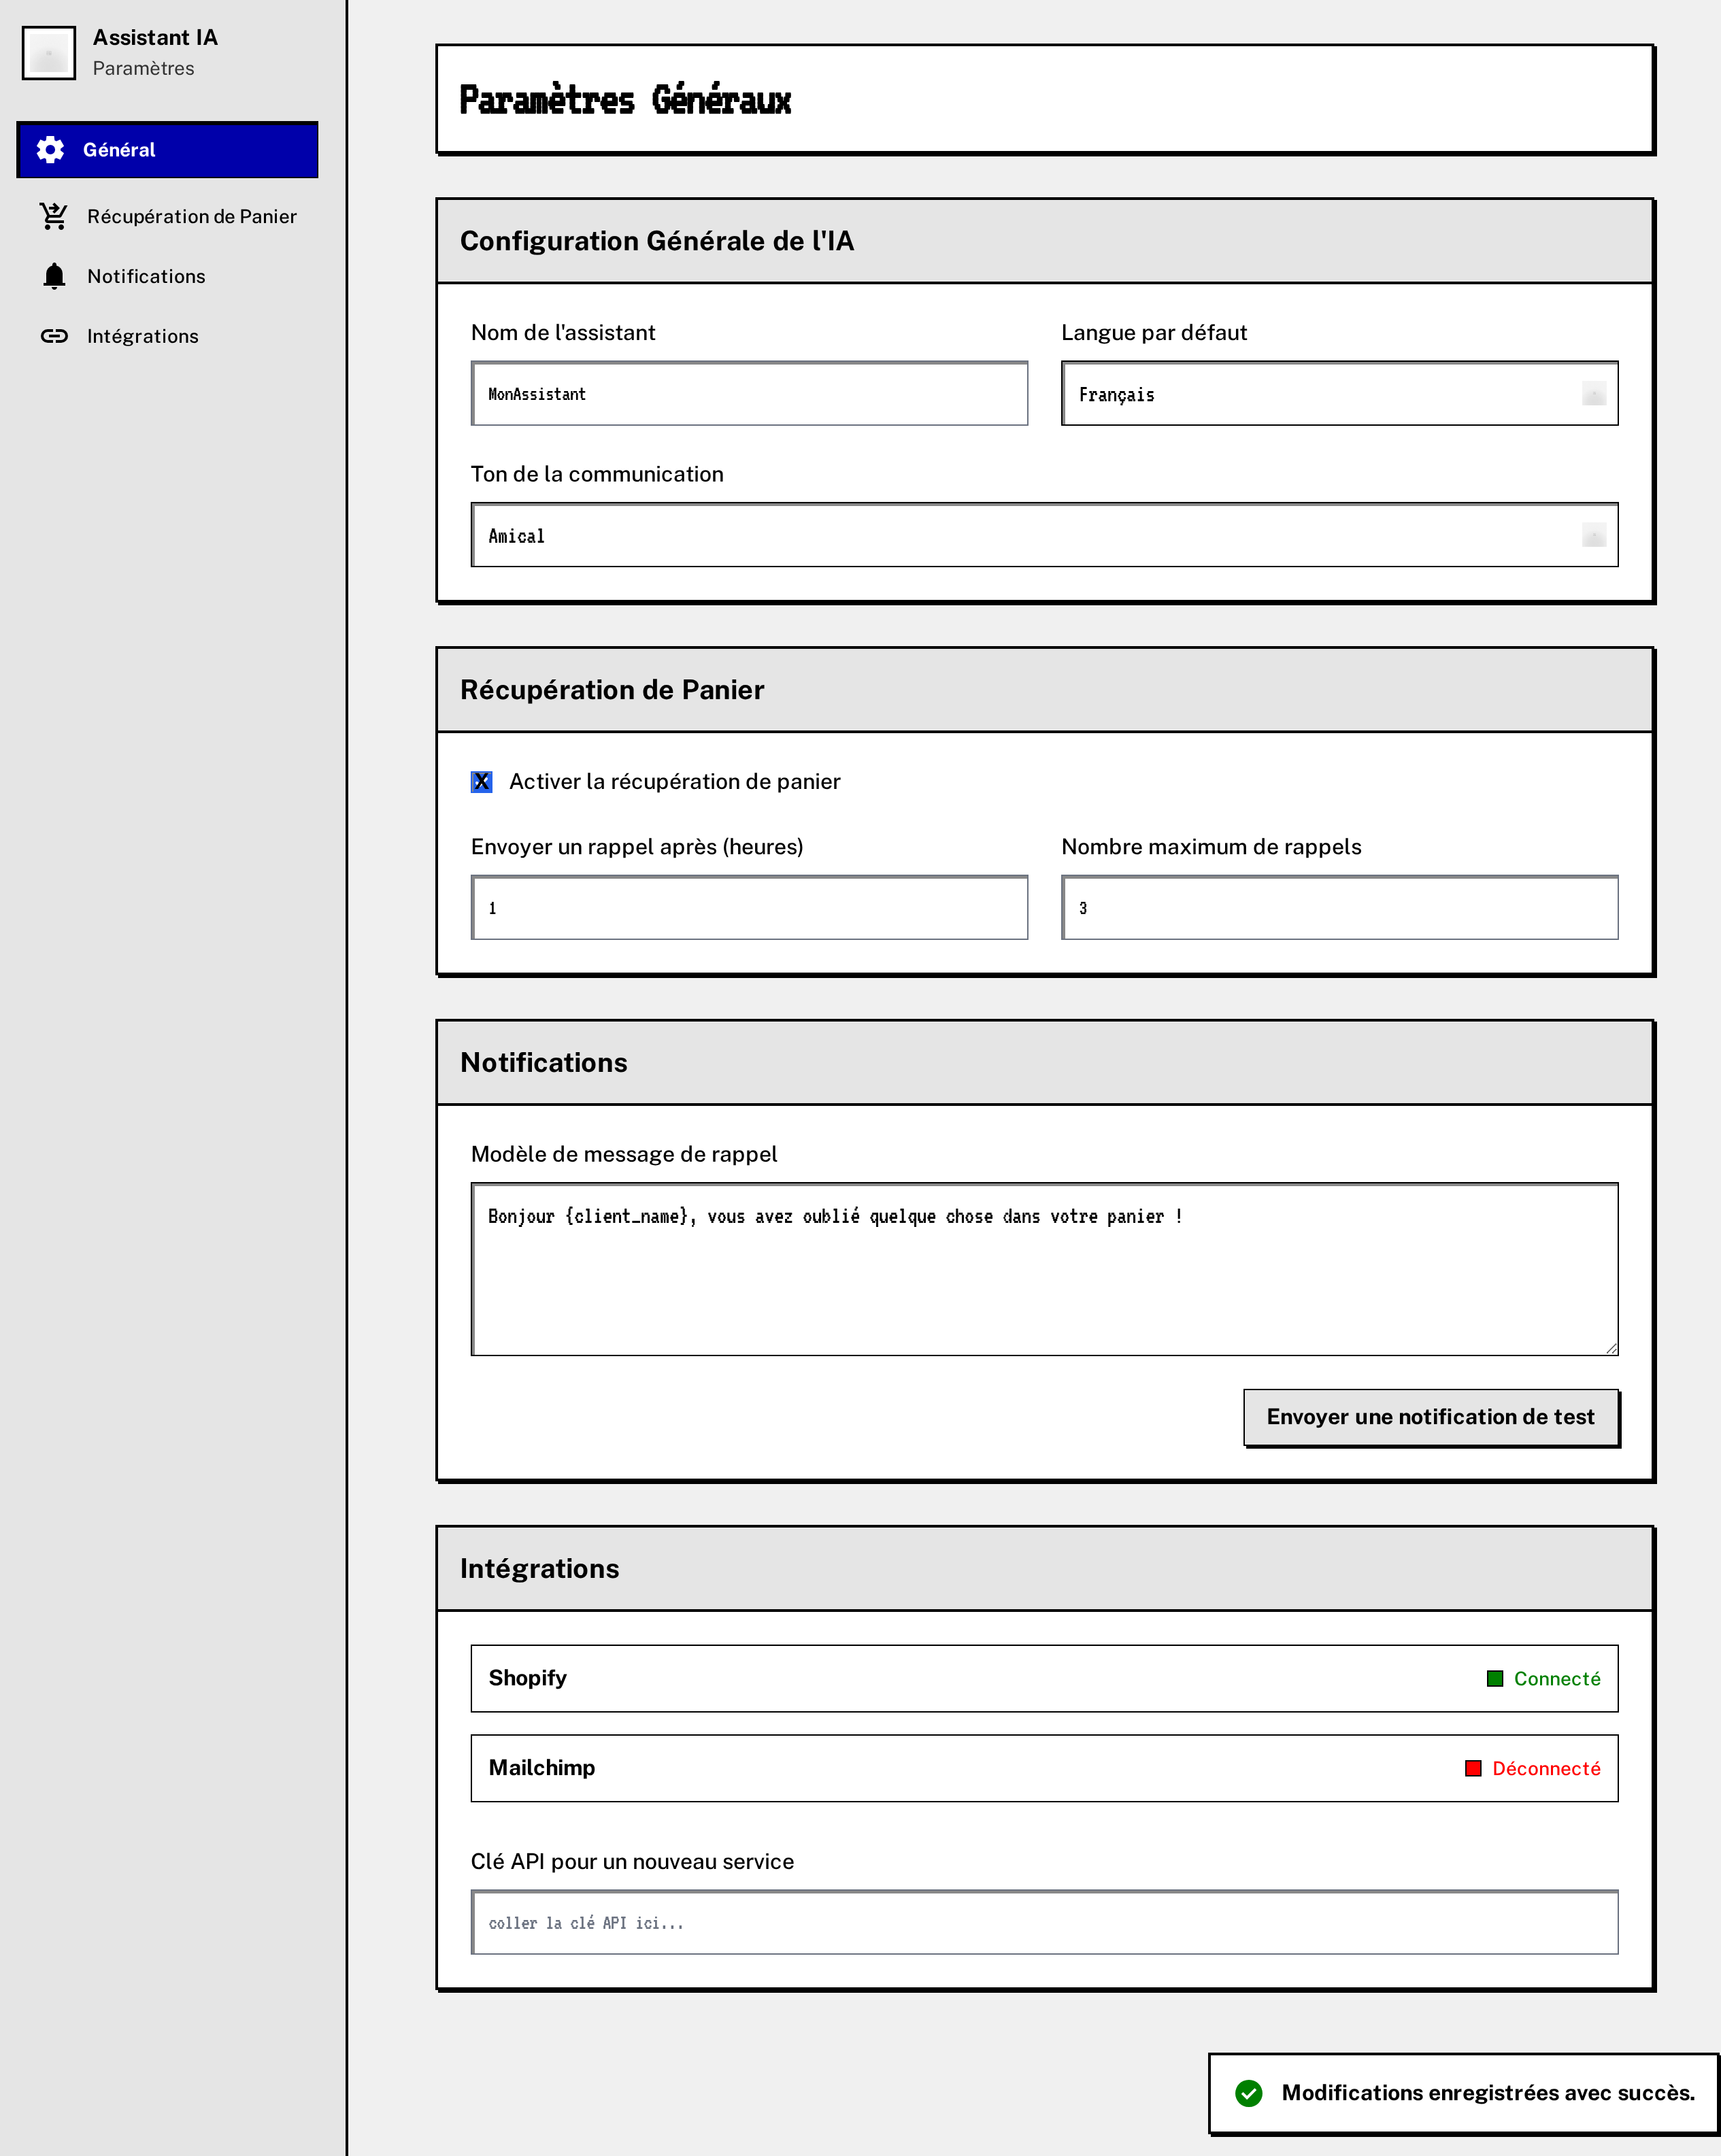This screenshot has height=2156, width=1721.
Task: Click the Shopify integration row
Action: point(1044,1678)
